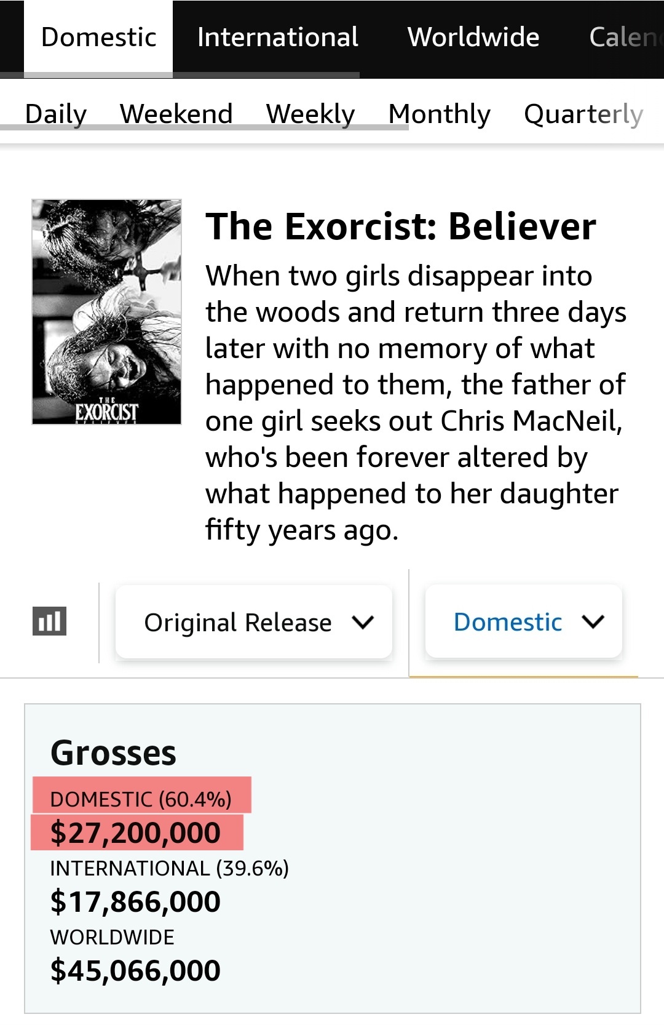Switch to the Worldwide tab
This screenshot has height=1025, width=664.
[x=473, y=38]
